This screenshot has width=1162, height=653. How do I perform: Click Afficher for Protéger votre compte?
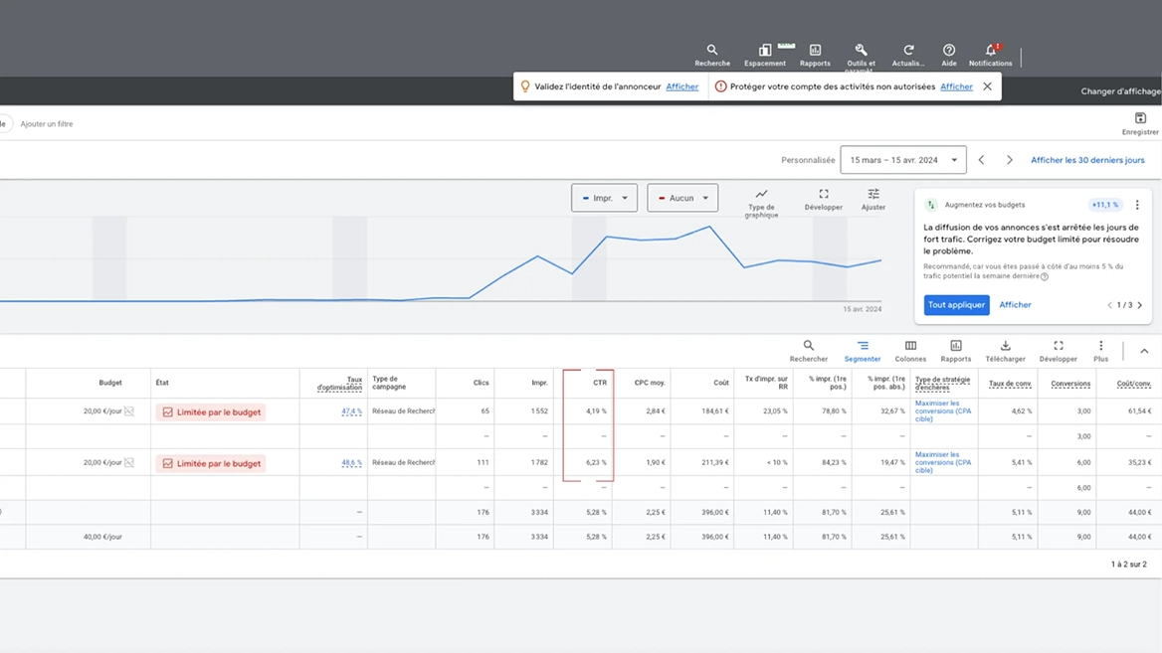coord(956,86)
